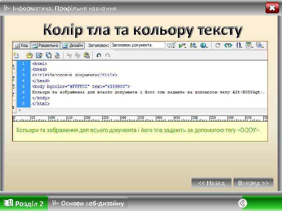Open Розділ 2 section
This screenshot has height=211, width=282.
[24, 204]
